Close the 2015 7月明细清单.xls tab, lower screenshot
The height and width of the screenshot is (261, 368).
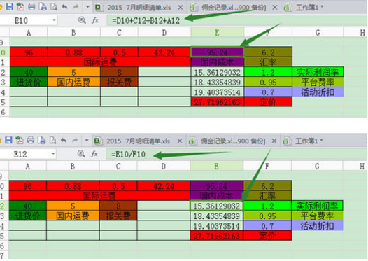click(x=180, y=141)
